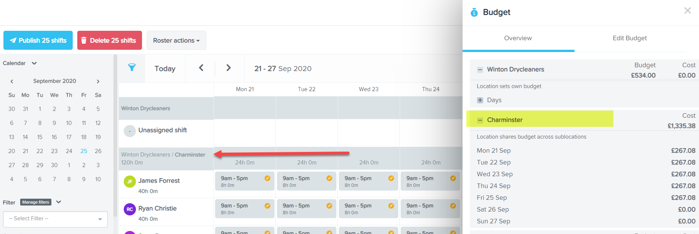The image size is (699, 234).
Task: Open the Select Filter dropdown
Action: [55, 219]
